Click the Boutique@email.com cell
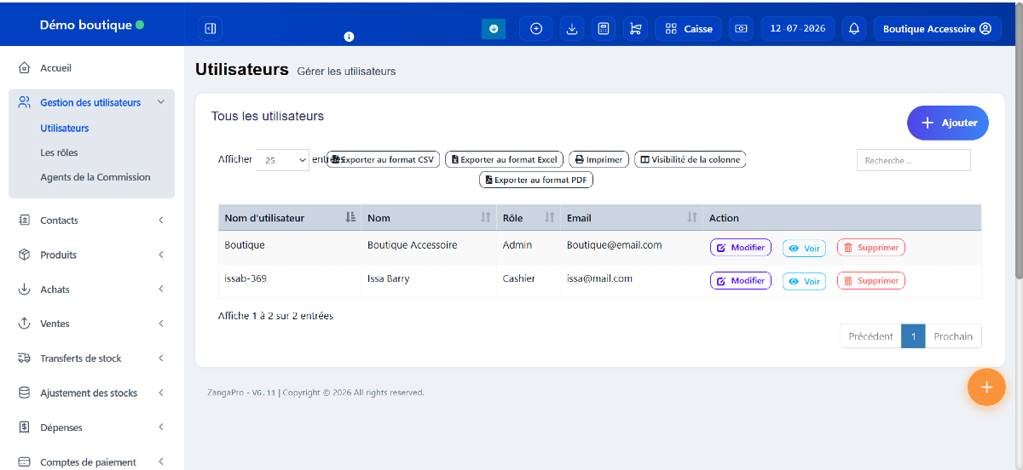 click(632, 245)
